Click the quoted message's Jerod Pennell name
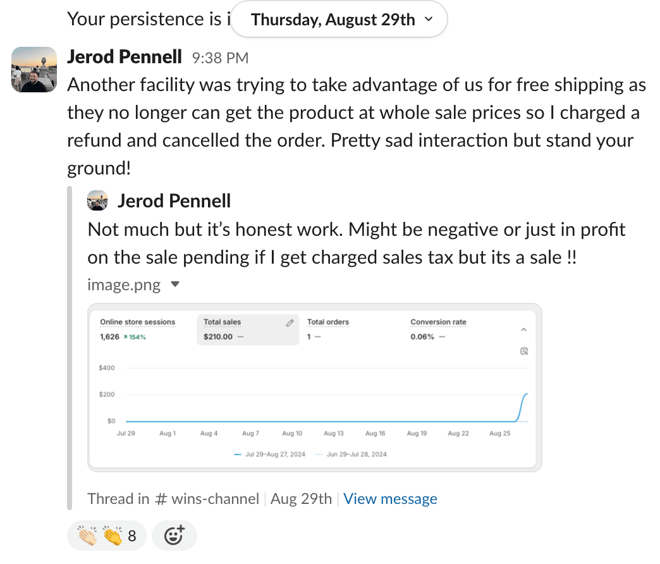Image resolution: width=660 pixels, height=564 pixels. point(174,201)
